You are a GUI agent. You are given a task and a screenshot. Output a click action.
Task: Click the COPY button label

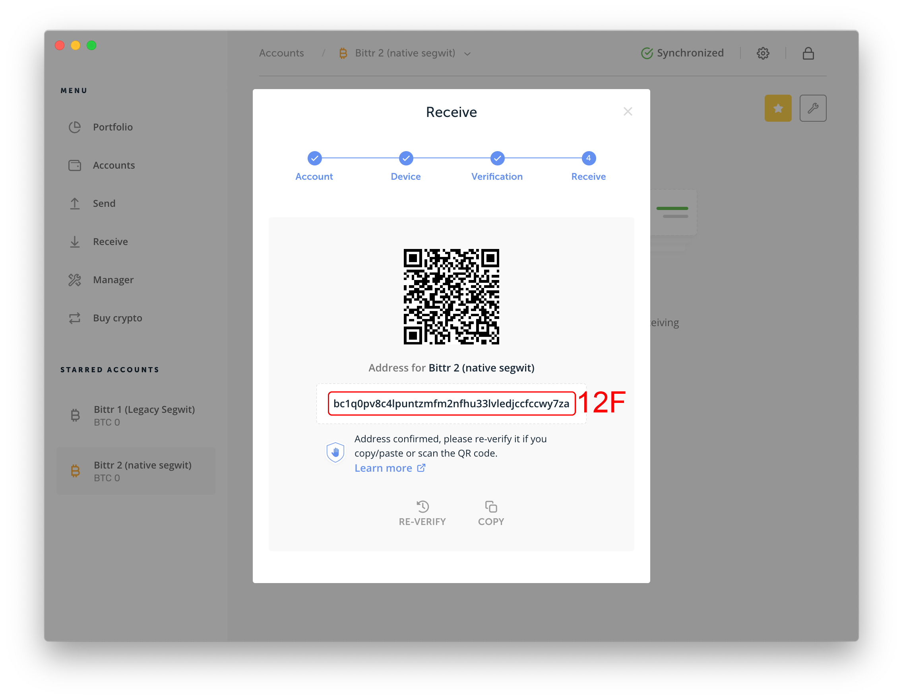tap(491, 522)
